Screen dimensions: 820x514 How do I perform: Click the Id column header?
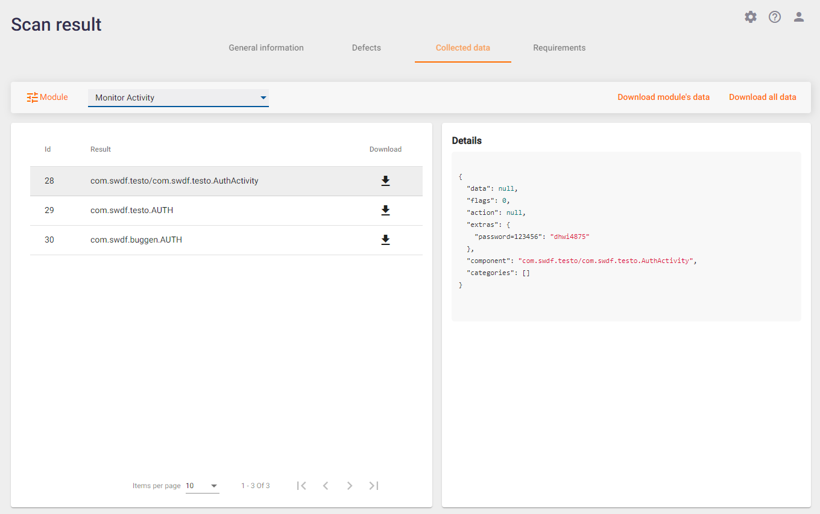[x=48, y=149]
